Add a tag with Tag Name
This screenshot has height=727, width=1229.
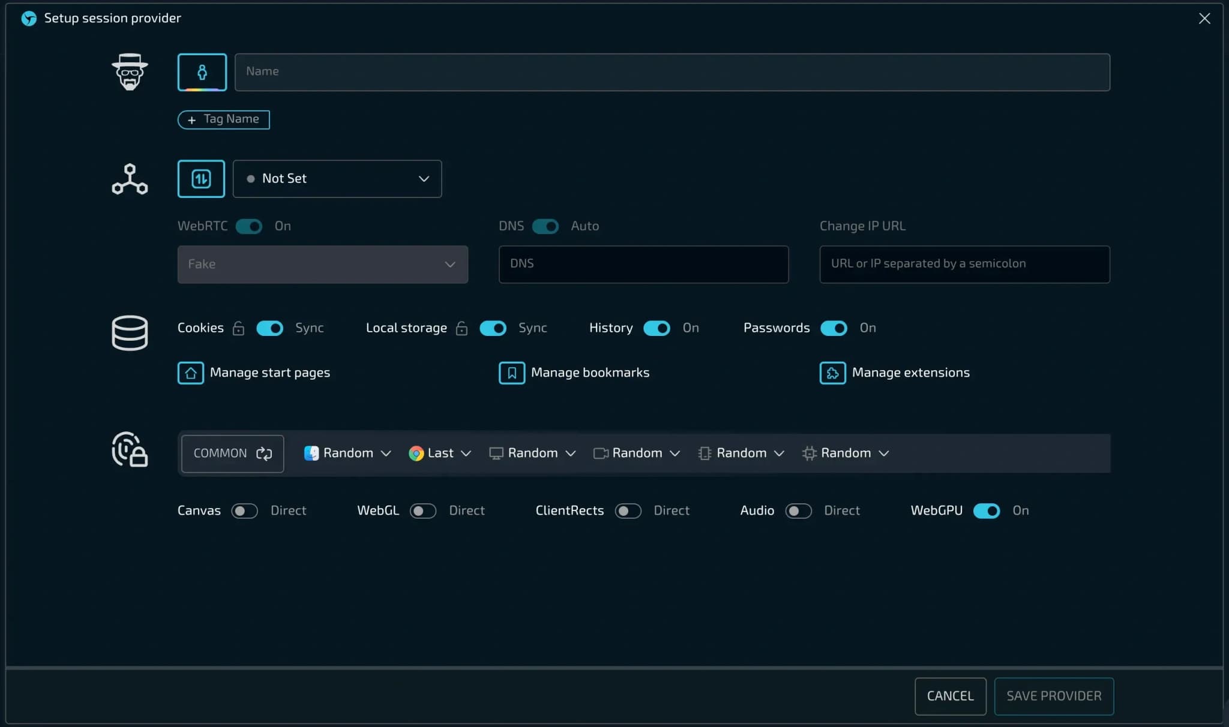pyautogui.click(x=223, y=119)
